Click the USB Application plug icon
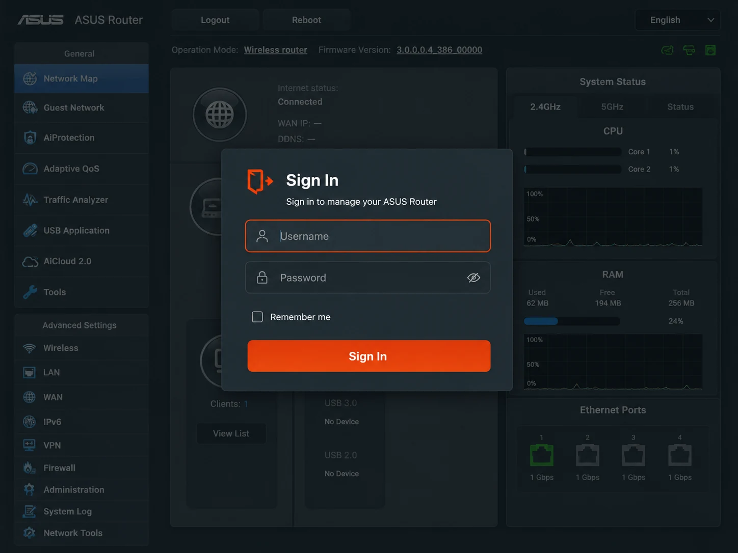The height and width of the screenshot is (553, 738). [30, 230]
